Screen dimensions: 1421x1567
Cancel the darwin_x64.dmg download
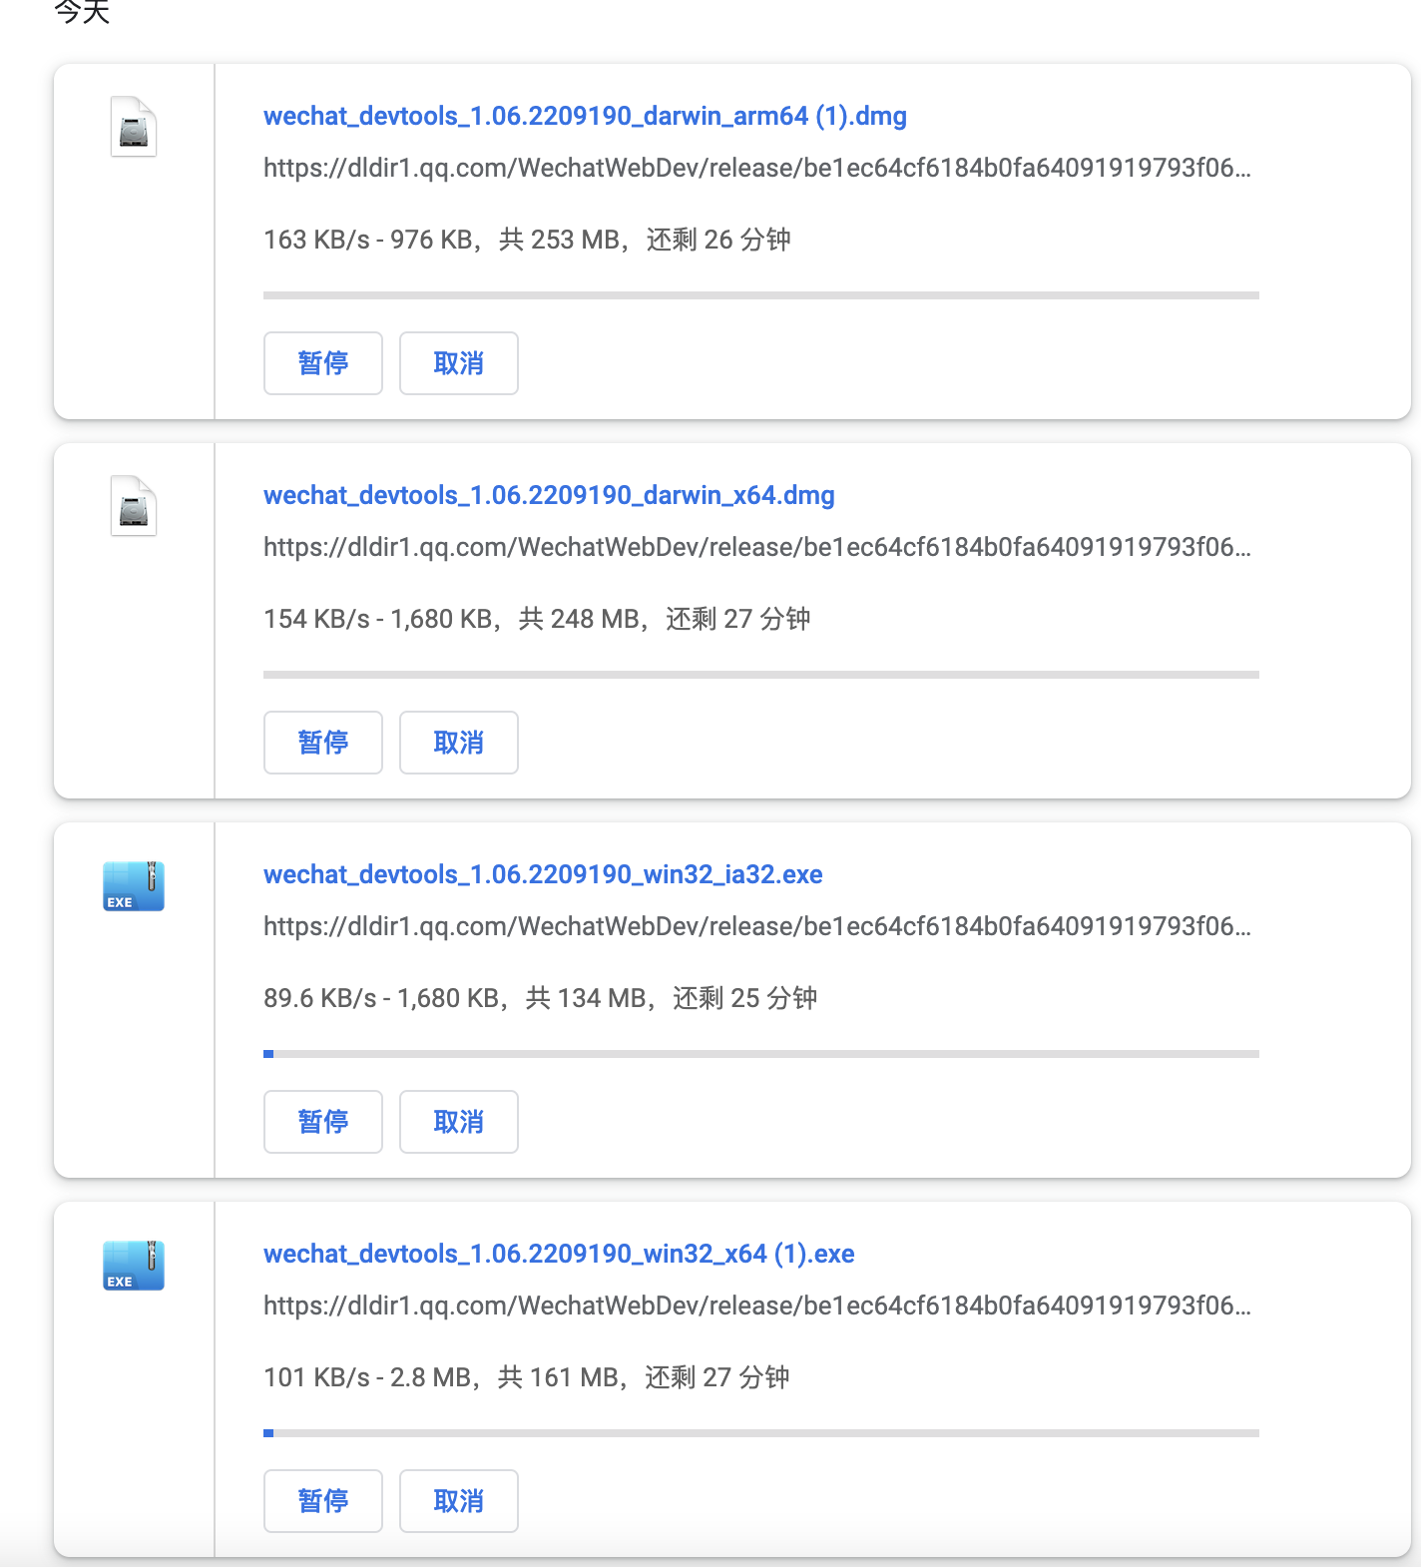[x=459, y=743]
